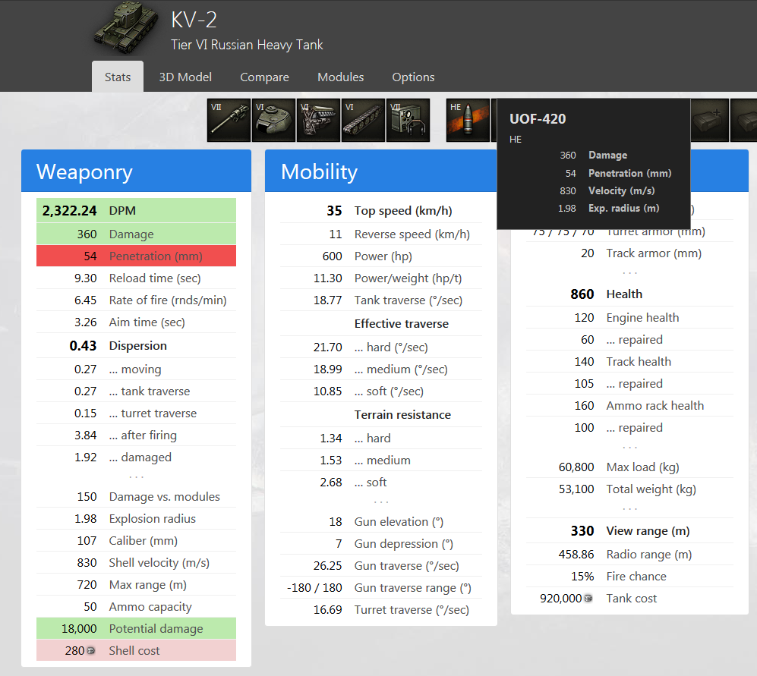The width and height of the screenshot is (757, 676).
Task: Click the Damage 360 row in Weaponry
Action: click(136, 234)
